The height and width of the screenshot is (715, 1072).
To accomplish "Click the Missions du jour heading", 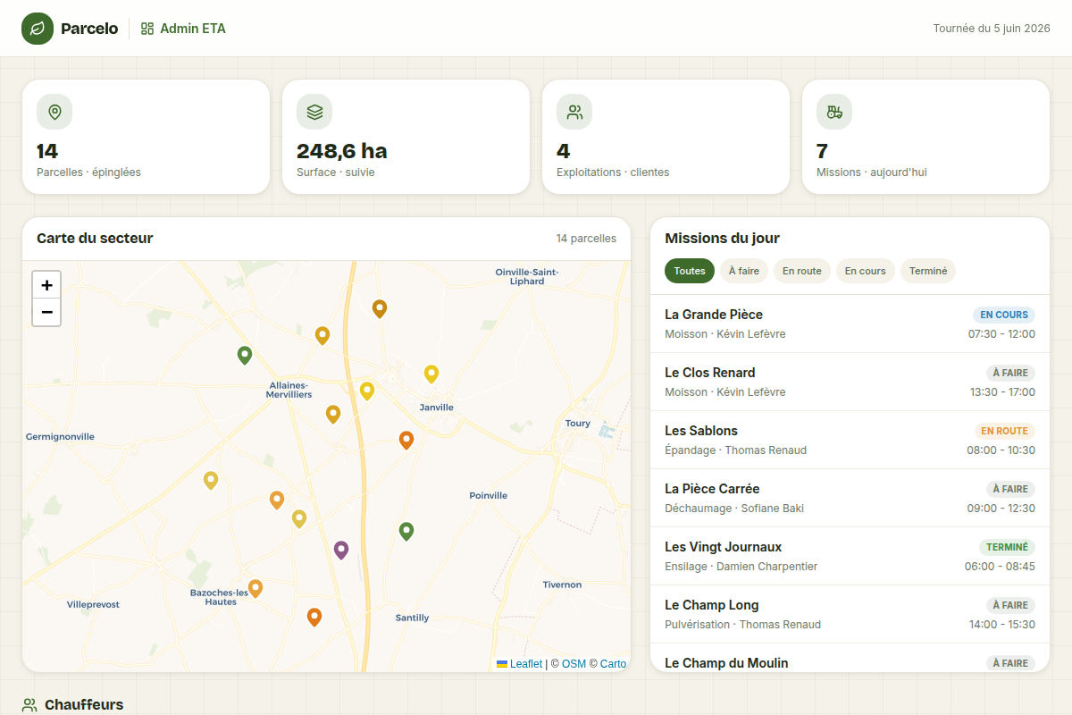I will [722, 238].
